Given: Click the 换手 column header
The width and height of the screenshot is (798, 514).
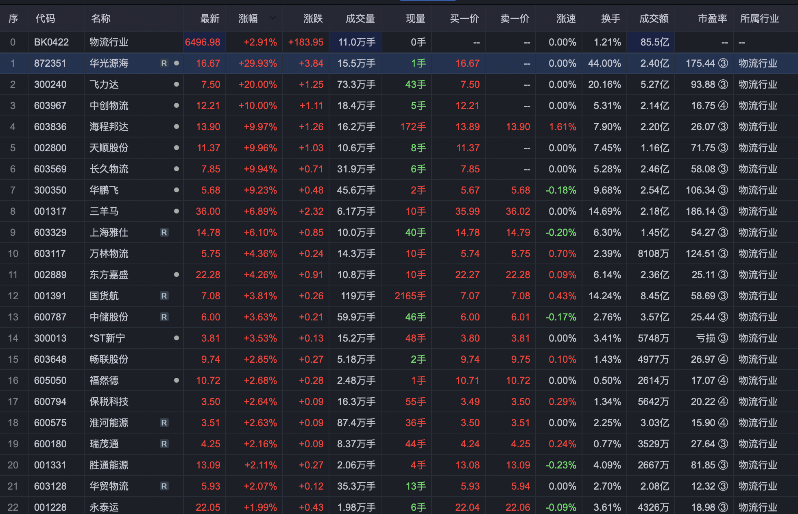Looking at the screenshot, I should pyautogui.click(x=610, y=19).
